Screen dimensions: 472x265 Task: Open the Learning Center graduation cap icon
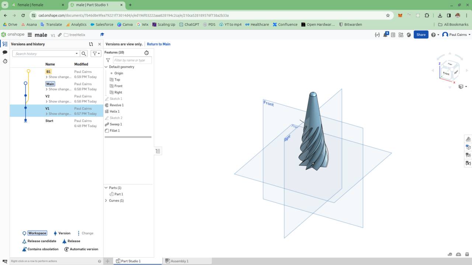coord(102,35)
